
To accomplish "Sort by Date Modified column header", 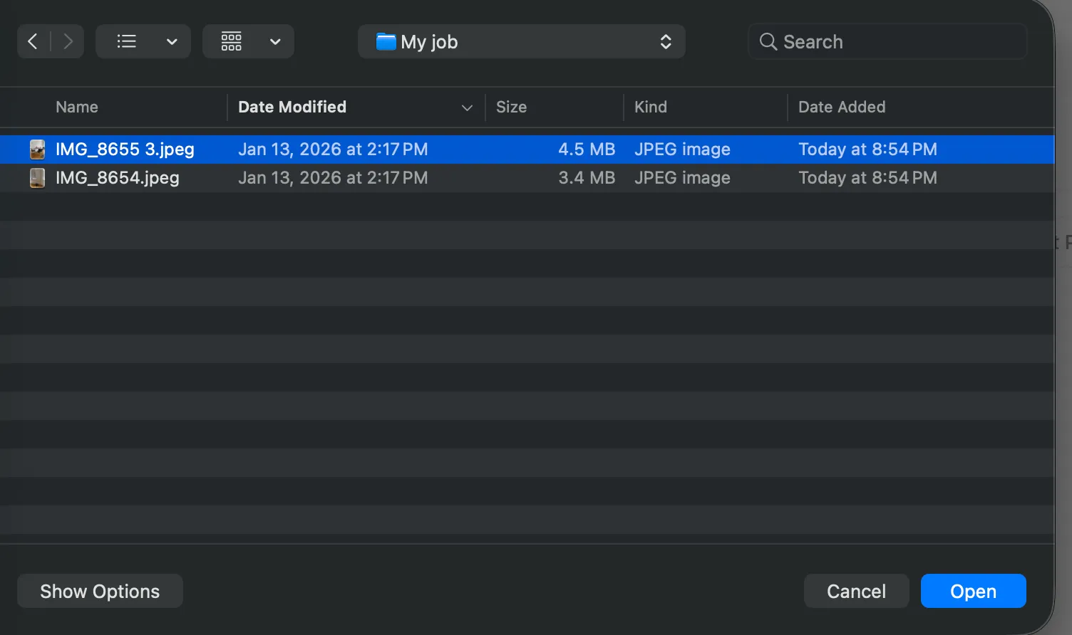I will [x=292, y=107].
